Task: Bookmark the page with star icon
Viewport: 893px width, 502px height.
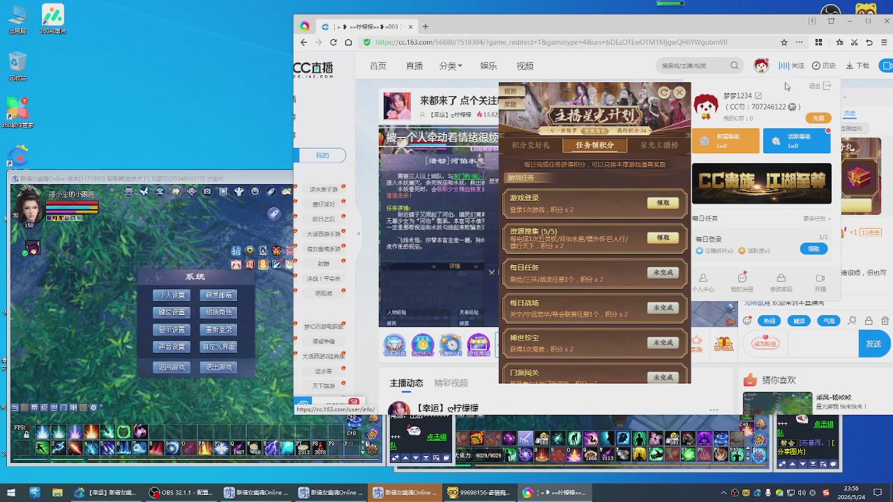Action: point(784,42)
